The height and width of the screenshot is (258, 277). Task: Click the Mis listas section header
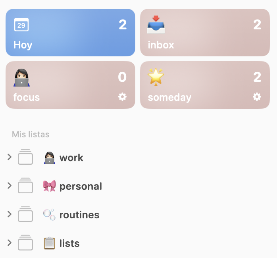pyautogui.click(x=31, y=134)
